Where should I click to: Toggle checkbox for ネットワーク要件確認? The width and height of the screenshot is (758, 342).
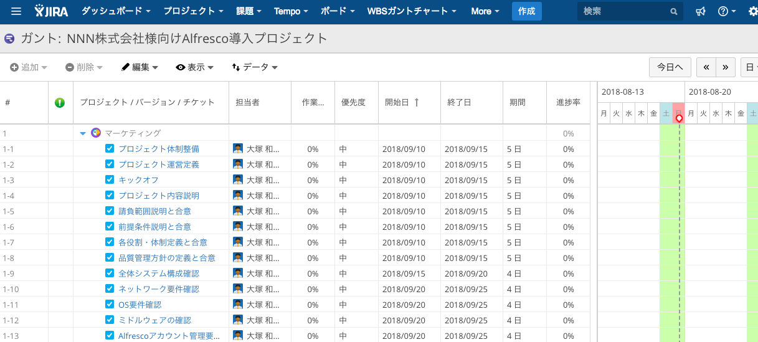pos(110,288)
